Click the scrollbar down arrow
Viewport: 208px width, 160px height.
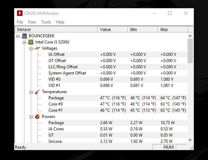point(190,140)
